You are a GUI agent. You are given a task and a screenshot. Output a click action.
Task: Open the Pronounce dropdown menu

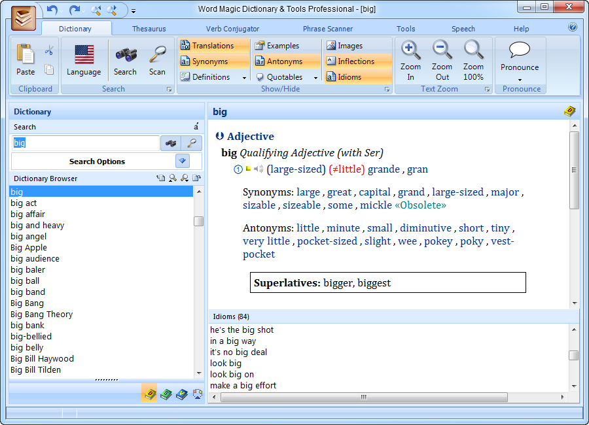(x=520, y=80)
